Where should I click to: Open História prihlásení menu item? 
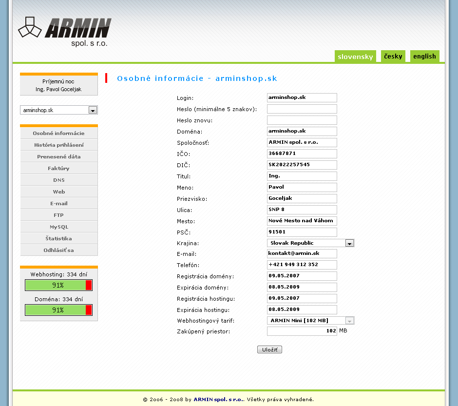point(58,145)
